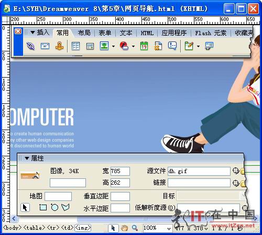This screenshot has height=235, width=262.
Task: Select the polygon hotspot tool
Action: (65, 207)
